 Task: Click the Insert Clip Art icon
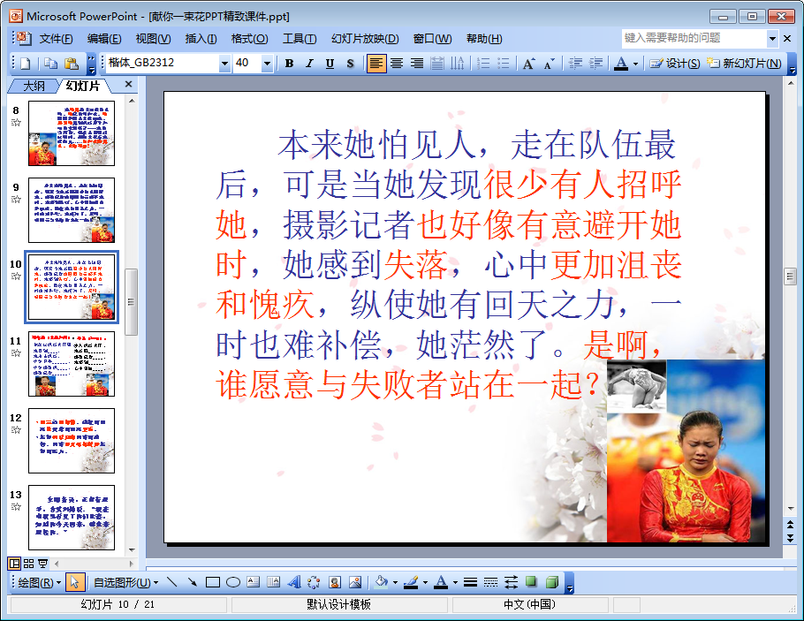tap(336, 582)
